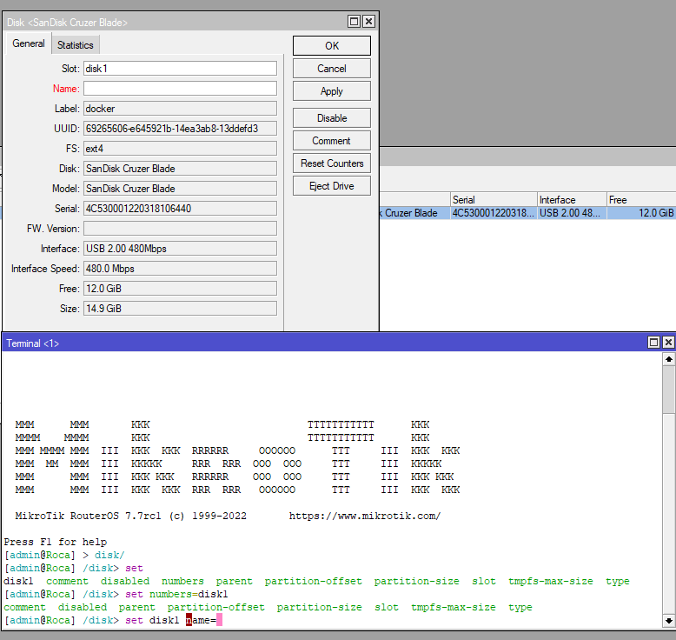Click the Size field showing 14.9 GiB

180,309
